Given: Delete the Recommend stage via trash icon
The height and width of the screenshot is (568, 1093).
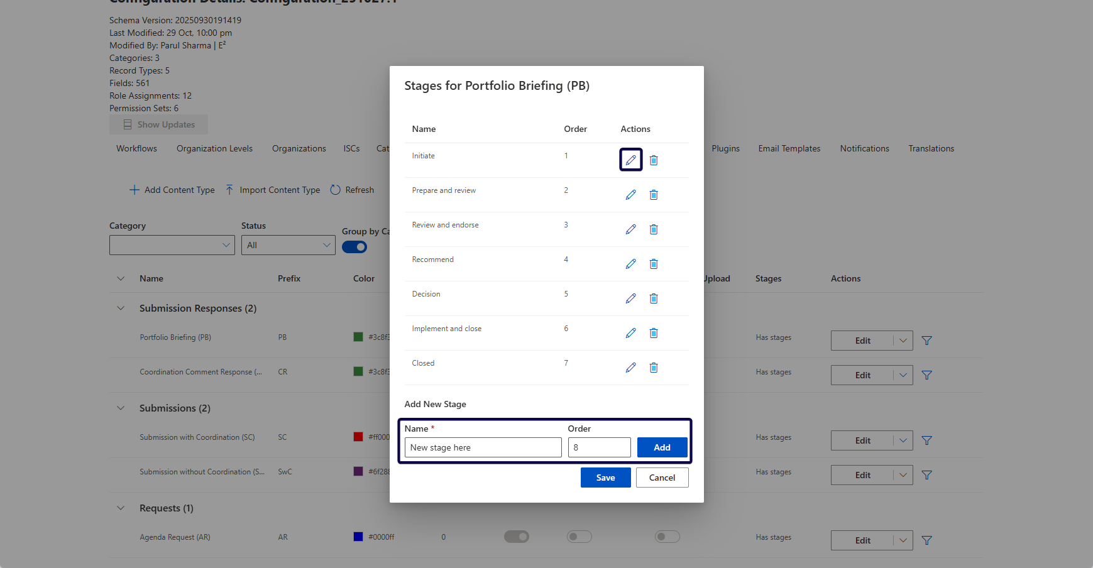Looking at the screenshot, I should click(x=654, y=264).
